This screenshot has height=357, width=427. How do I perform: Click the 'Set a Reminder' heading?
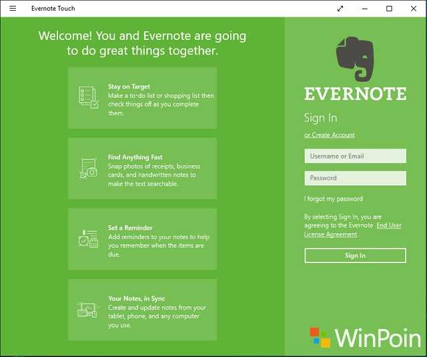130,228
